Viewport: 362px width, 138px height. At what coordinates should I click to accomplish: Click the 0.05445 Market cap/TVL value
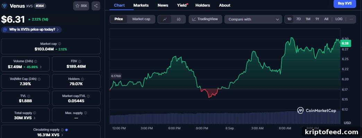pyautogui.click(x=76, y=101)
